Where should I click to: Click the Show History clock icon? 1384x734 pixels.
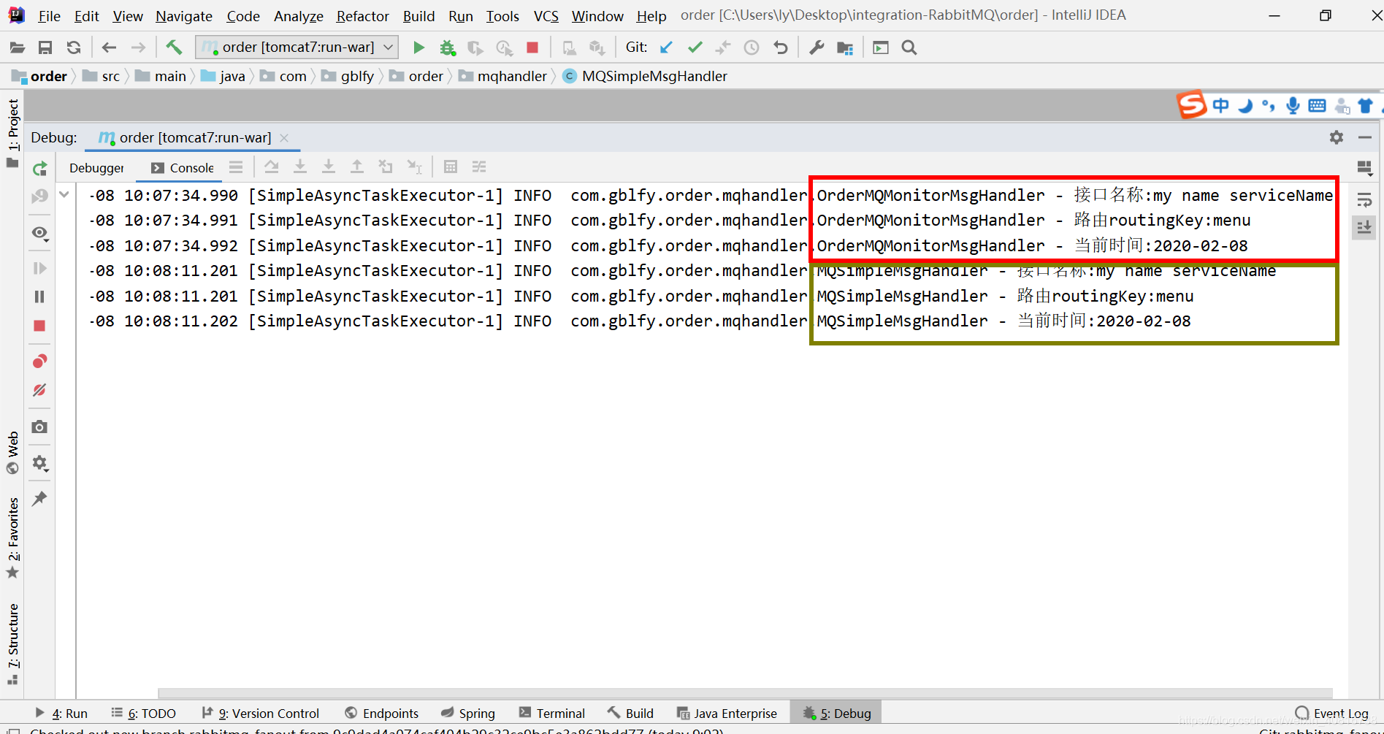(x=752, y=47)
